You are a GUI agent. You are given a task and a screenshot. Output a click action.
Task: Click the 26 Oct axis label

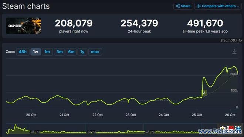[230, 115]
